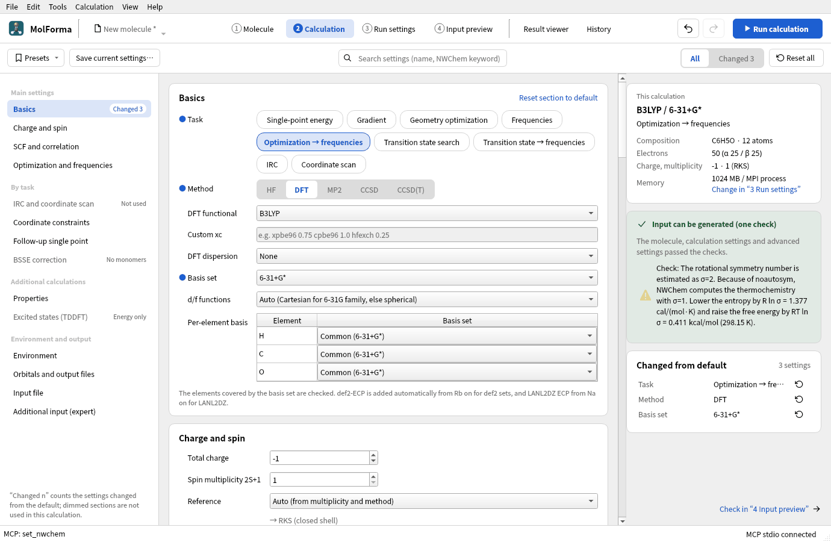The height and width of the screenshot is (542, 831).
Task: Click the scrollbar up arrow
Action: click(x=622, y=78)
